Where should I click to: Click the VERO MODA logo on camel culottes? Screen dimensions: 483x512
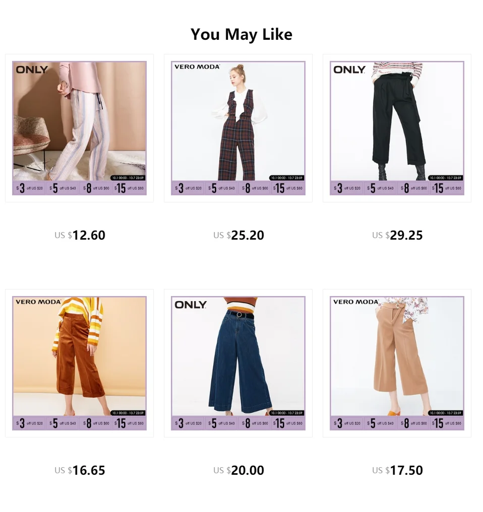356,302
